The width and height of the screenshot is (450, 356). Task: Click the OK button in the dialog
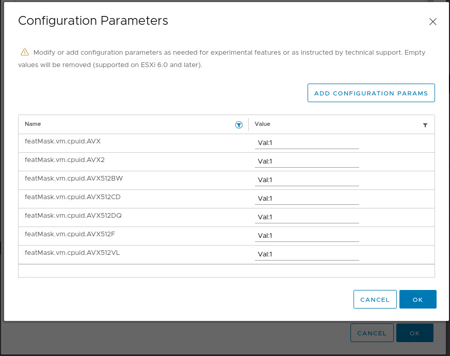[417, 299]
